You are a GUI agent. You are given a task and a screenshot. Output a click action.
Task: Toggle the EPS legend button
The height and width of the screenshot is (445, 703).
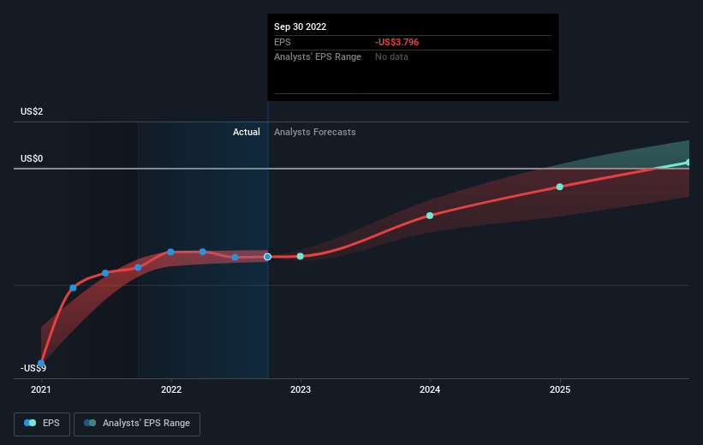42,424
